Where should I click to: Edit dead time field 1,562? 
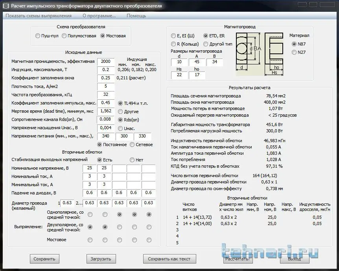106,111
